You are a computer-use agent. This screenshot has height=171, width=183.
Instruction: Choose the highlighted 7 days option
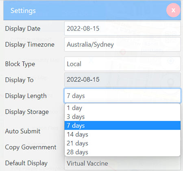pyautogui.click(x=122, y=126)
